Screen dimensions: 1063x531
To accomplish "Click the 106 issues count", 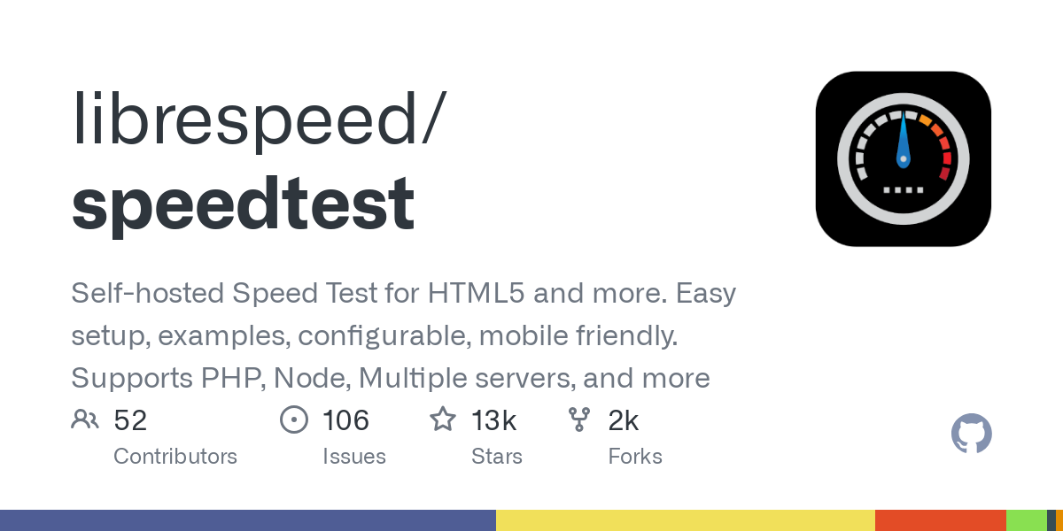I will [x=345, y=420].
